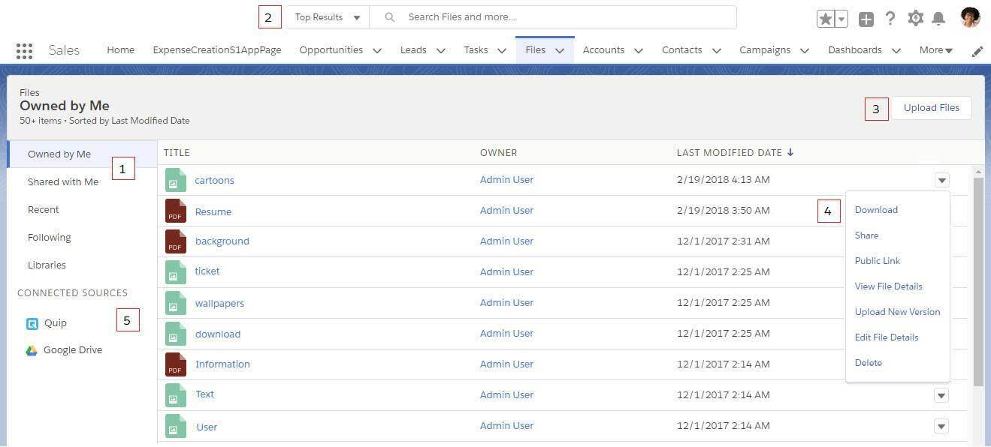Screen dimensions: 991x447
Task: Click the Resume PDF file icon
Action: tap(176, 211)
